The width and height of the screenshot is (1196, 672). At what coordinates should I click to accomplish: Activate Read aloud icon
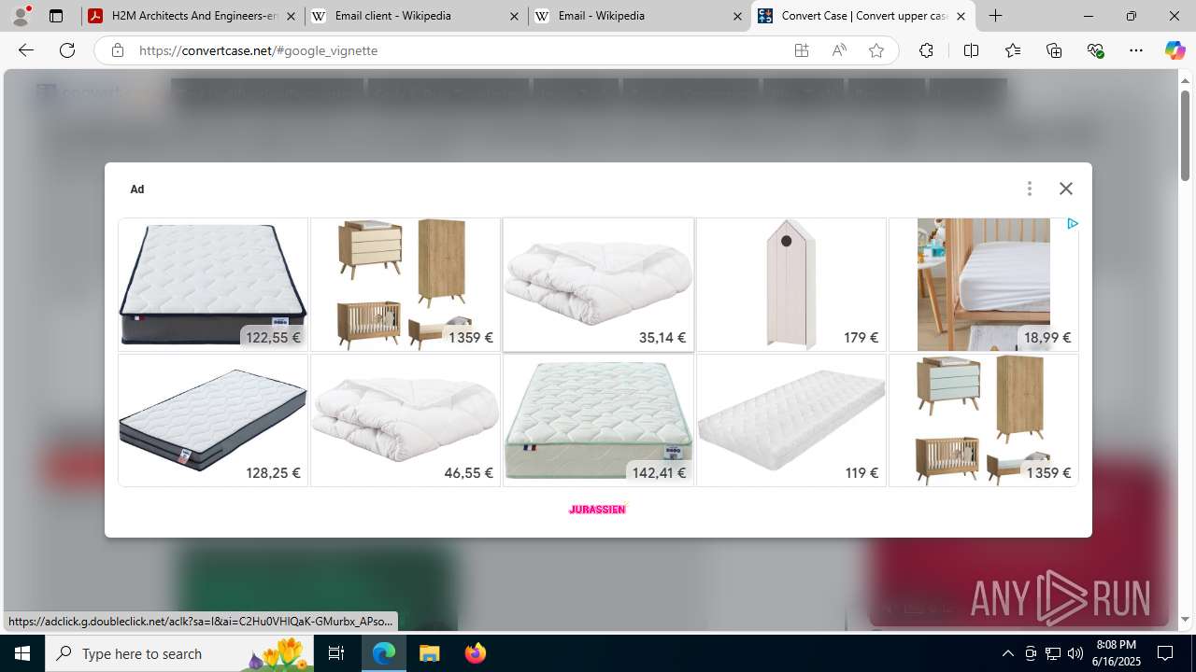839,50
